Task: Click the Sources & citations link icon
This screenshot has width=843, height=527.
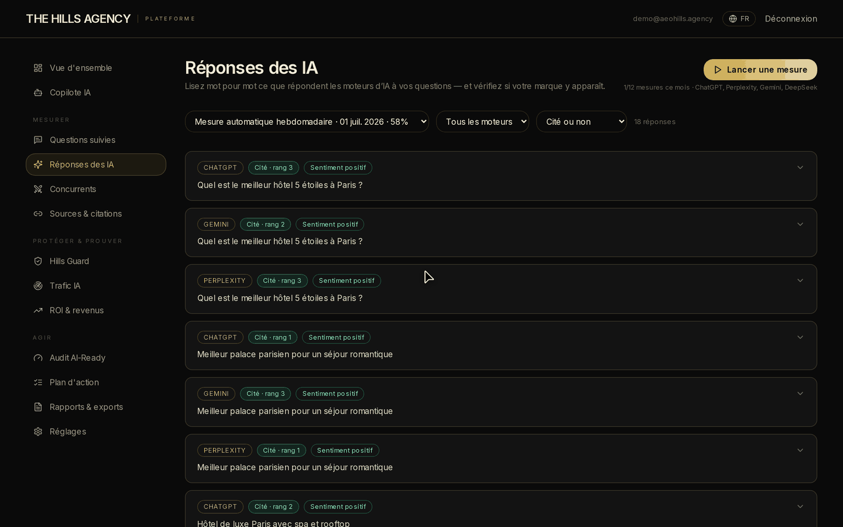Action: click(38, 214)
